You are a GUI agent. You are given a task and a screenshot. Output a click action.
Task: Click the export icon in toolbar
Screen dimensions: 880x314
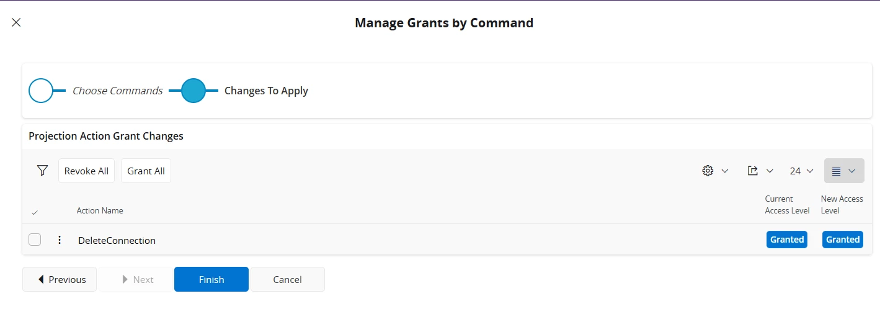(753, 171)
